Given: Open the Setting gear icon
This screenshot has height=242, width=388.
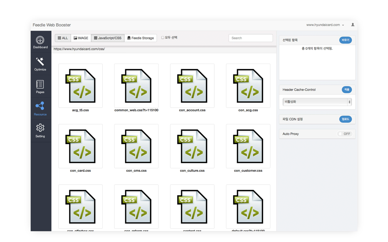Looking at the screenshot, I should click(40, 128).
